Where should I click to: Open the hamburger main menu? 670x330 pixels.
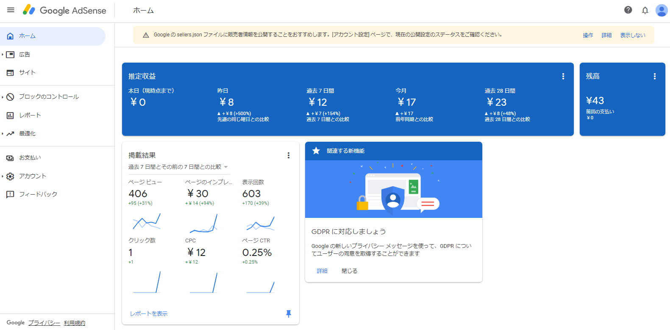pyautogui.click(x=11, y=10)
